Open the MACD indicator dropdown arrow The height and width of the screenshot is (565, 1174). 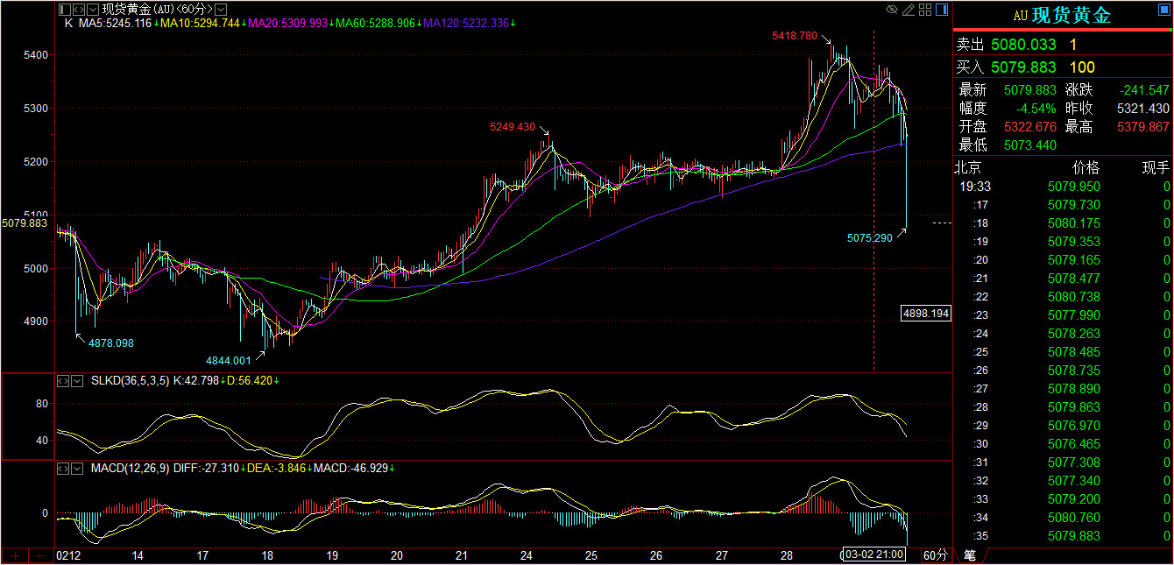pos(79,469)
